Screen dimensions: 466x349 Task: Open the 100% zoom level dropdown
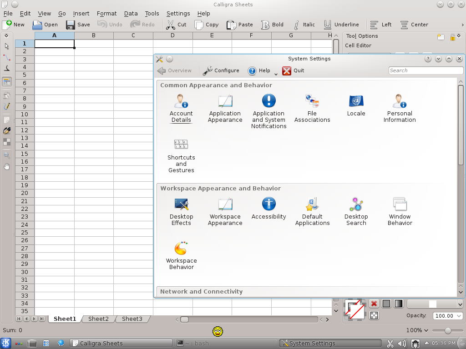(x=417, y=330)
